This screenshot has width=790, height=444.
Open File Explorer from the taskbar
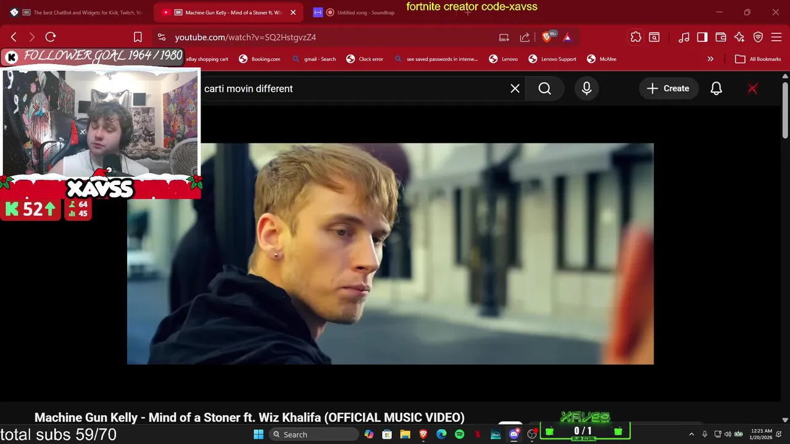[405, 435]
